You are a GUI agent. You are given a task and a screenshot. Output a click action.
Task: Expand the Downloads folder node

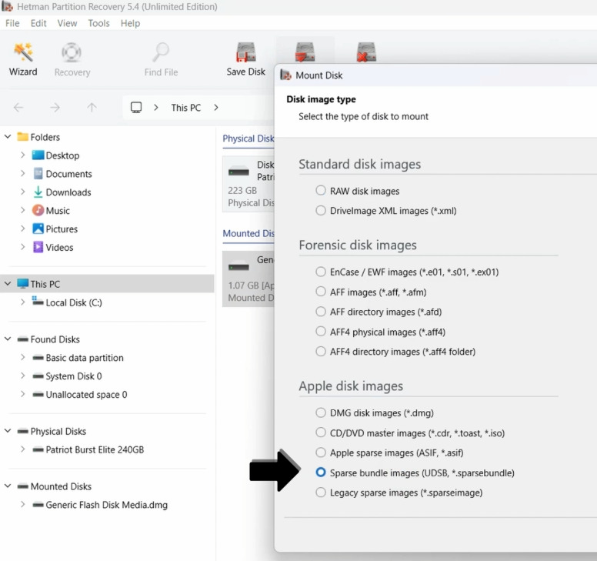click(22, 192)
